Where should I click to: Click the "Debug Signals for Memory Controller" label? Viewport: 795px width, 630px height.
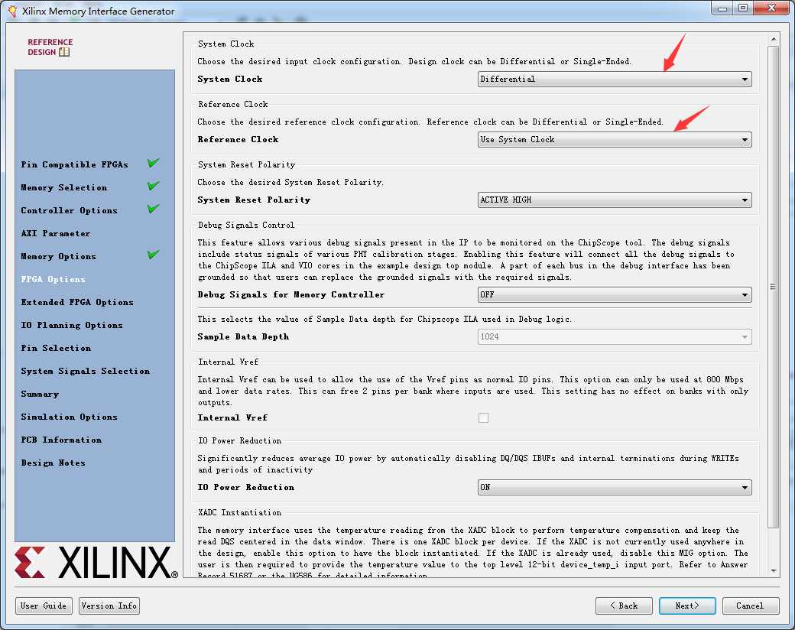click(x=291, y=294)
